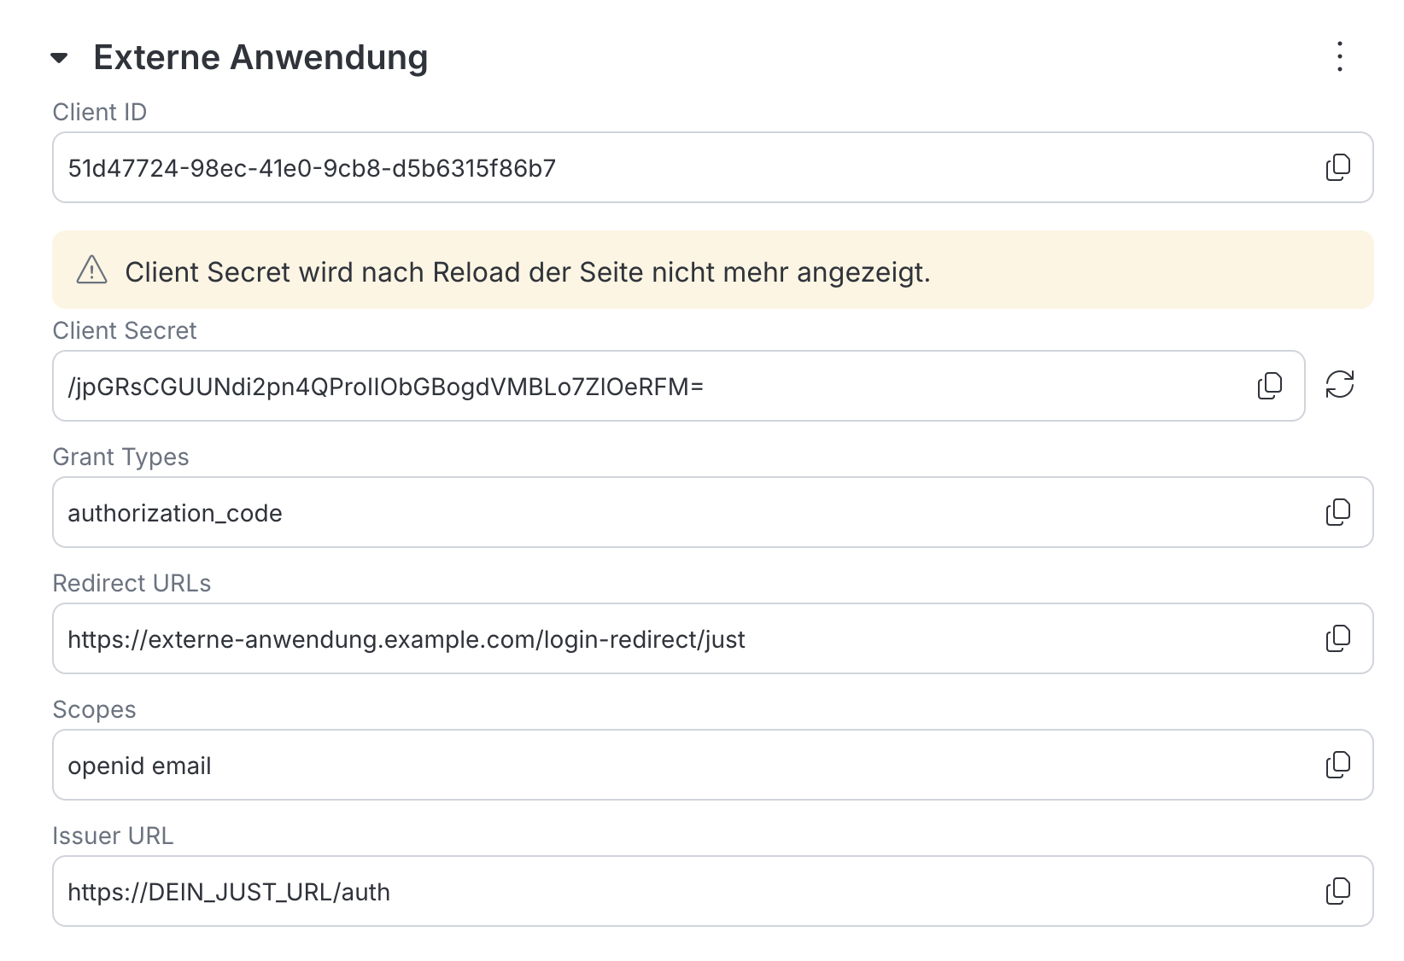
Task: Copy the Scopes value
Action: pos(1338,765)
